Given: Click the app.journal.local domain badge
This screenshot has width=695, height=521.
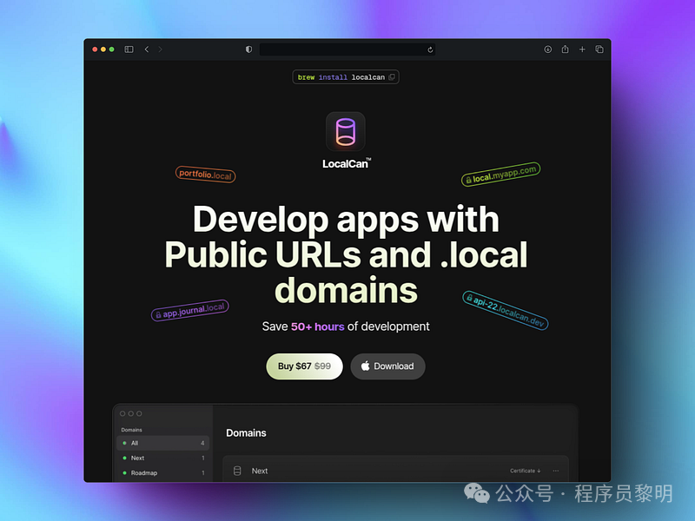Looking at the screenshot, I should [x=189, y=310].
